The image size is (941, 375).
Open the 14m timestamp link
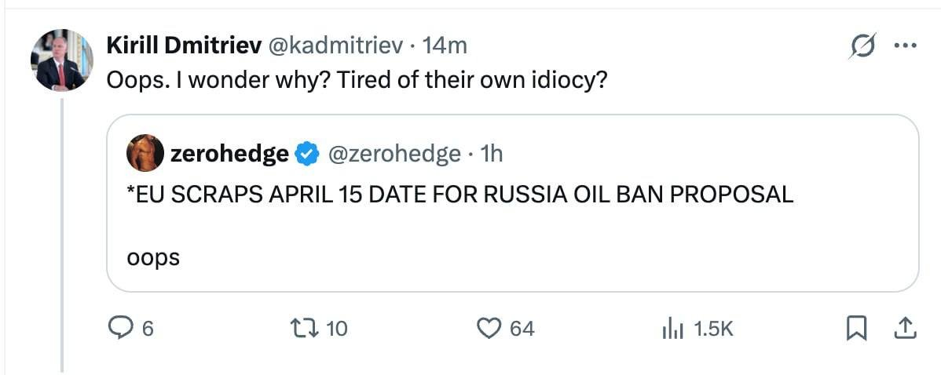[445, 46]
